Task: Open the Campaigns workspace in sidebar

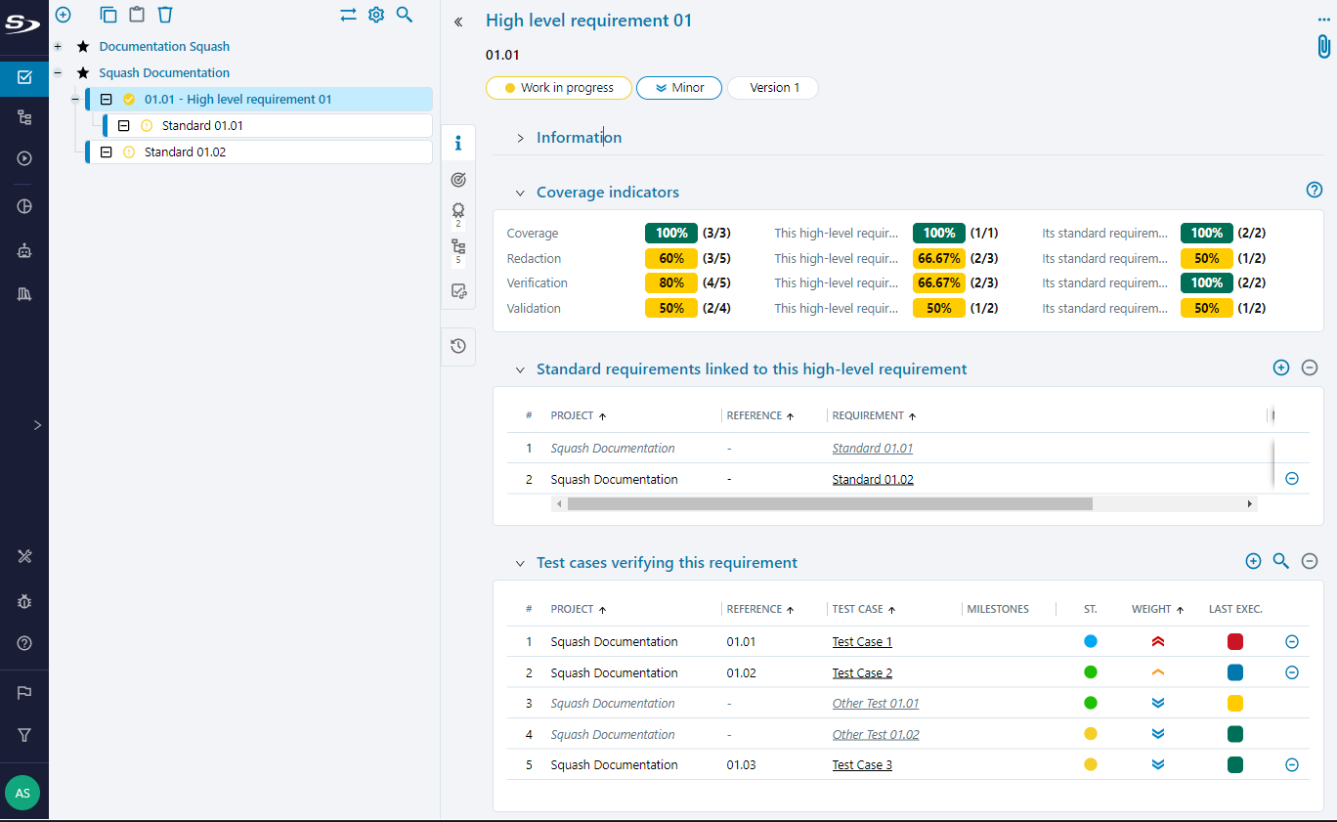Action: pos(24,158)
